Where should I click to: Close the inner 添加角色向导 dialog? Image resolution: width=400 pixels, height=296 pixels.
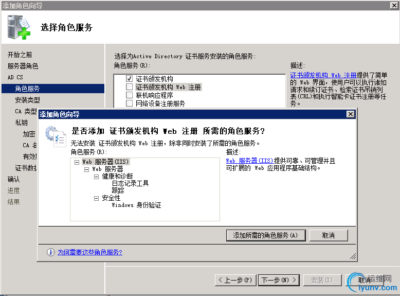pos(351,114)
